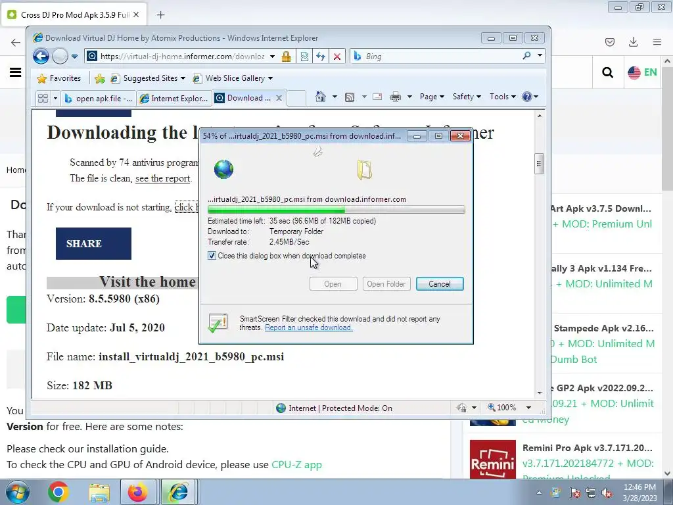
Task: Open a new blank IE tab
Action: tap(296, 99)
